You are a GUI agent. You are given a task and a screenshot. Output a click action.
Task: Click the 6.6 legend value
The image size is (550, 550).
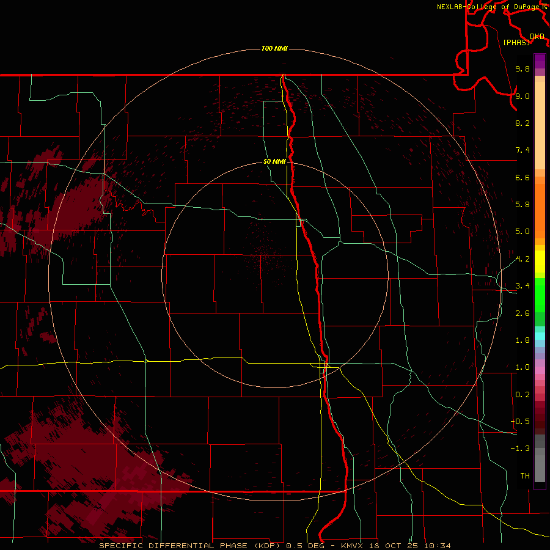[522, 177]
